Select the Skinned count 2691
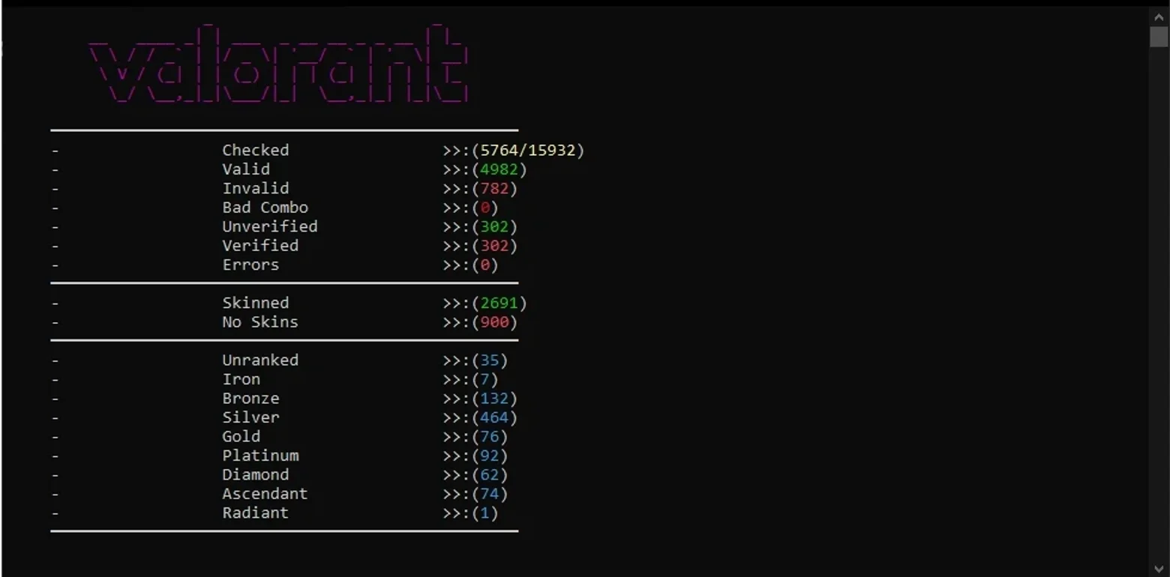Screen dimensions: 1170x577 [x=499, y=303]
